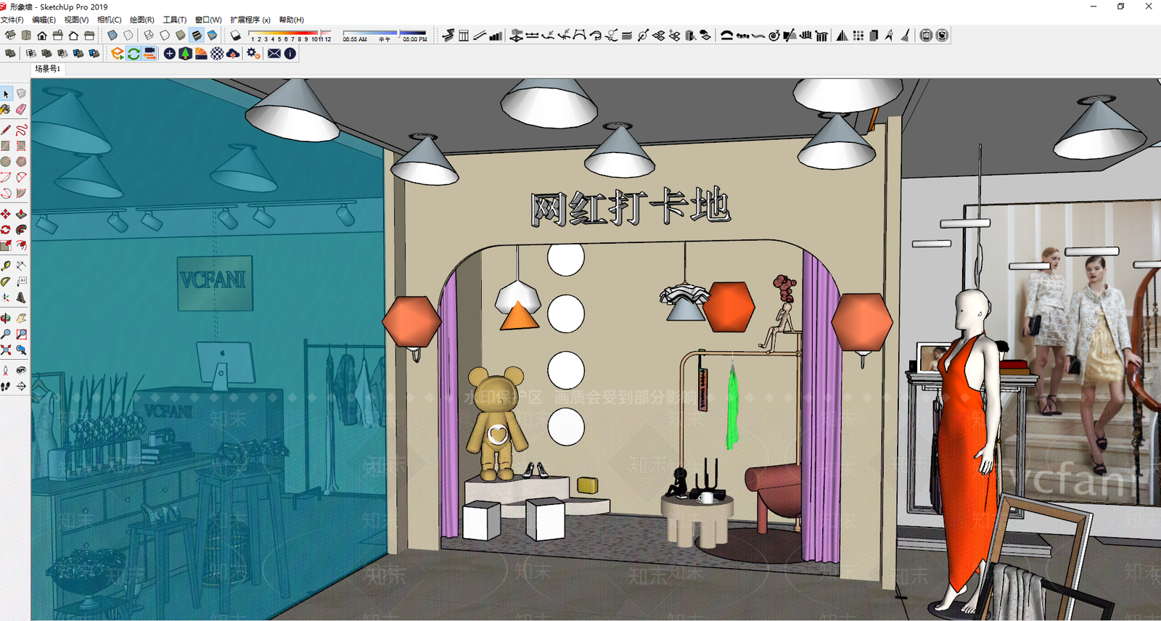Viewport: 1161px width, 621px height.
Task: Open the 相机(C) menu
Action: coord(109,20)
